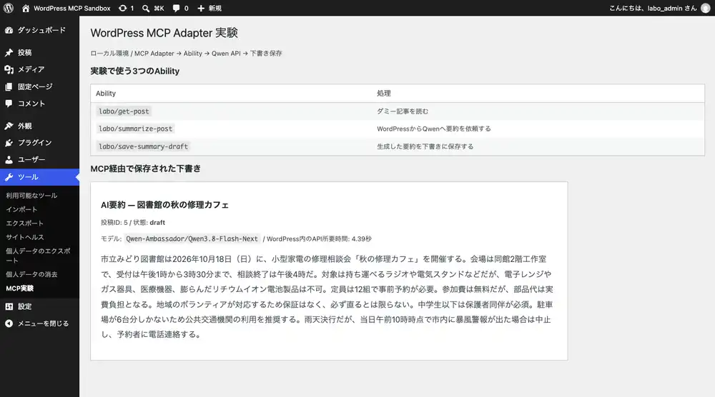Select the MCP実験 submenu item

[x=19, y=288]
